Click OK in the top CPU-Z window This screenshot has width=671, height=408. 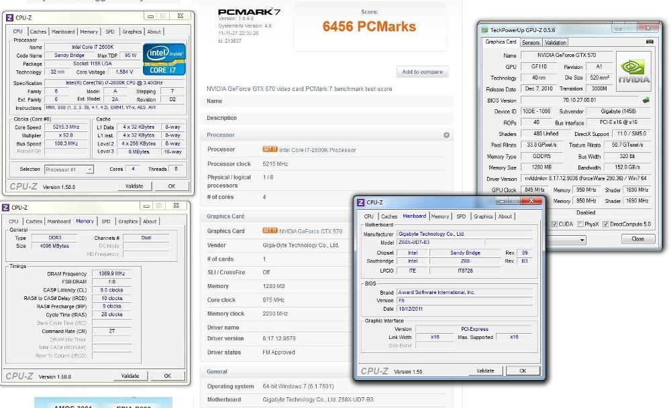[x=172, y=186]
